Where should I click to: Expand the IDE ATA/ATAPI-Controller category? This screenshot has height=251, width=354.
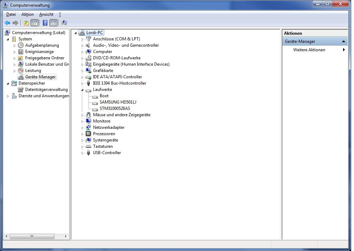[x=82, y=77]
